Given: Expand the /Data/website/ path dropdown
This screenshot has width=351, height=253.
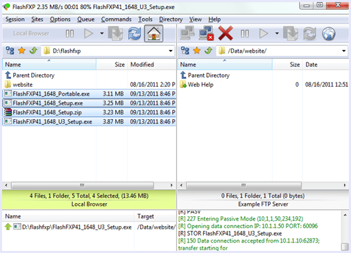Looking at the screenshot, I should pos(344,51).
